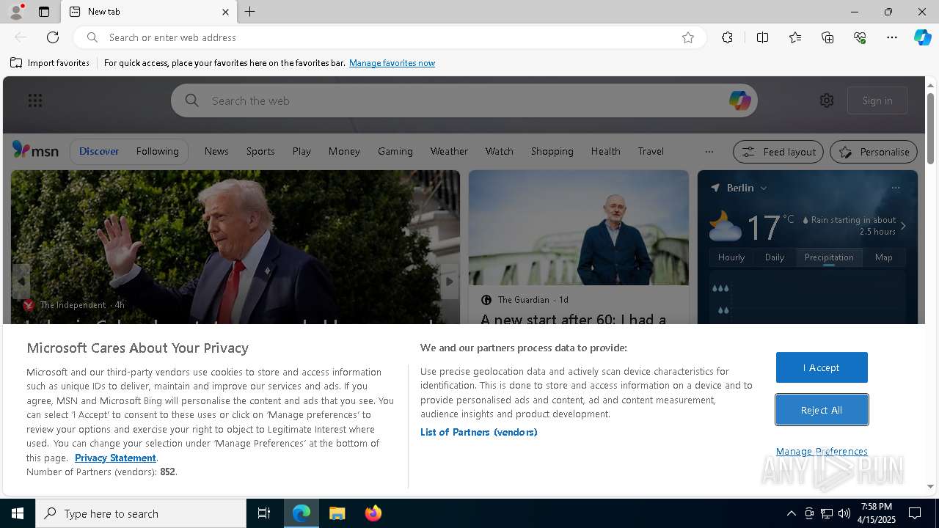Viewport: 939px width, 528px height.
Task: Expand more MSN categories ellipsis
Action: (x=709, y=152)
